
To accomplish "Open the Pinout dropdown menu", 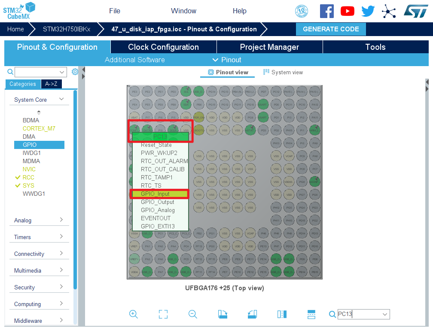I will 227,60.
